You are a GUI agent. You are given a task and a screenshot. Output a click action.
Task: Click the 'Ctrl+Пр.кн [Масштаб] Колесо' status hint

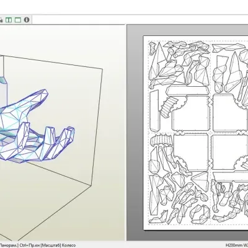[48, 246]
